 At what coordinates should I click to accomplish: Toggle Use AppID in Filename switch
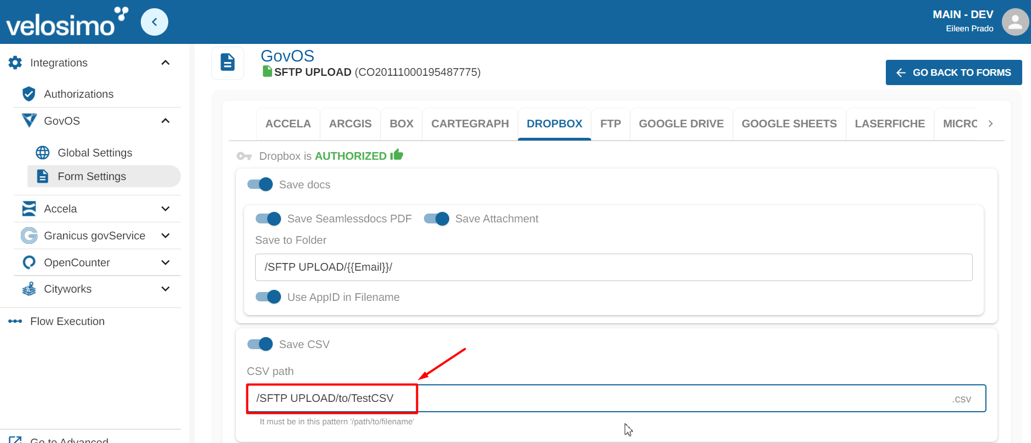tap(268, 297)
